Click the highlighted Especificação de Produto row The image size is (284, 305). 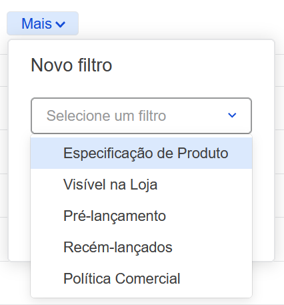coord(141,153)
